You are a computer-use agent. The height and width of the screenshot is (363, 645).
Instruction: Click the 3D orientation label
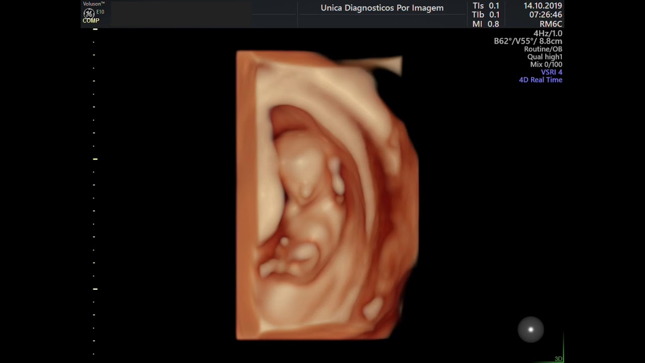pyautogui.click(x=558, y=359)
